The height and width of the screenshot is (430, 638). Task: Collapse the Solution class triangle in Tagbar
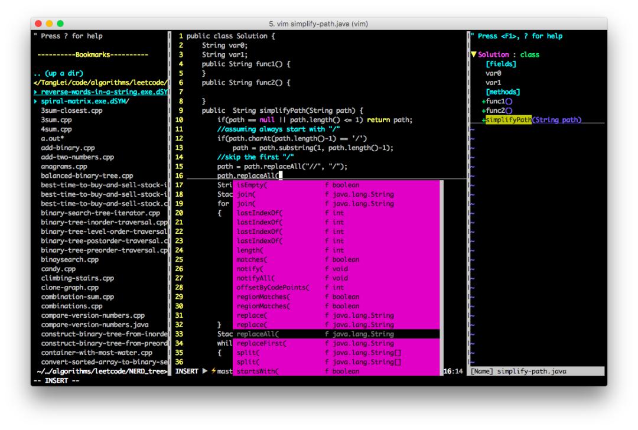click(474, 55)
